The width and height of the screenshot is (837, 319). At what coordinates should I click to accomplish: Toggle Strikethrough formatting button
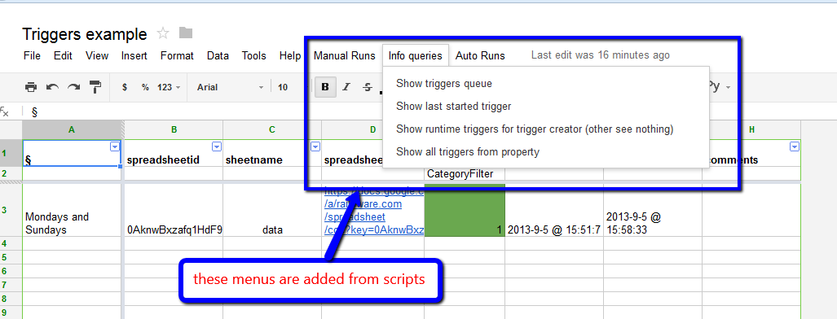[x=368, y=87]
